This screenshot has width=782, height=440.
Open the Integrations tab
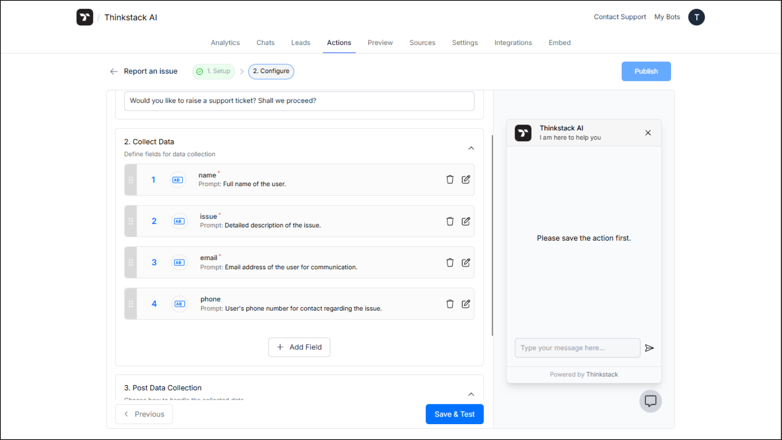(513, 43)
